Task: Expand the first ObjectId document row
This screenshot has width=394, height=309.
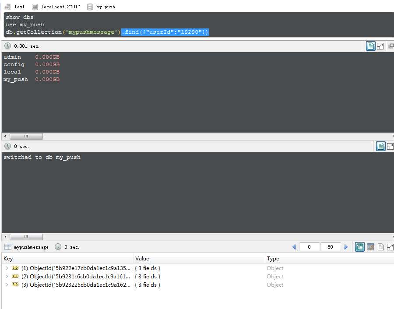Action: pyautogui.click(x=7, y=268)
